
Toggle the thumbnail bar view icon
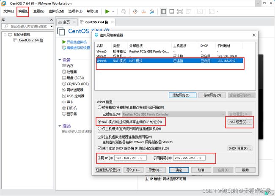pos(172,11)
